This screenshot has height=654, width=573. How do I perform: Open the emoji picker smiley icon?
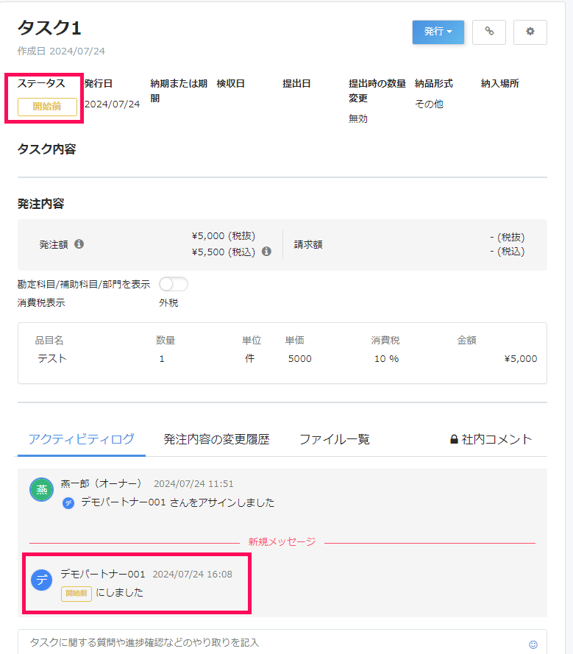[x=533, y=644]
